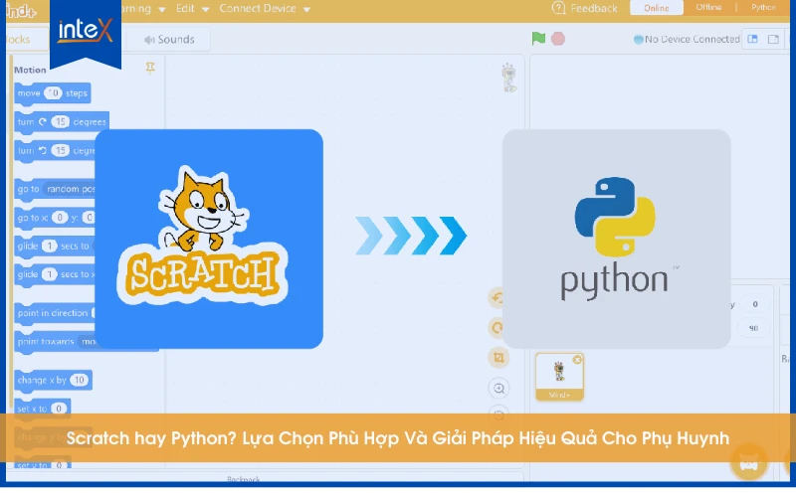Switch to Online mode
The height and width of the screenshot is (497, 796).
pyautogui.click(x=657, y=8)
